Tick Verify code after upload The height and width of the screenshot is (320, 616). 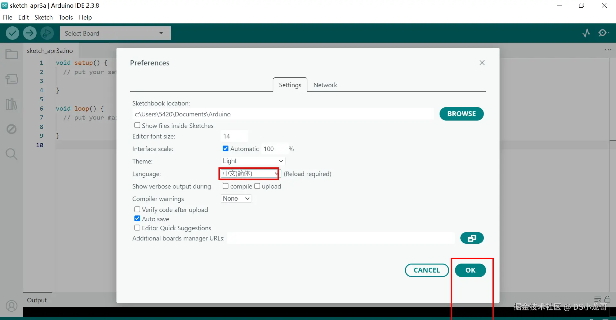[x=137, y=209]
